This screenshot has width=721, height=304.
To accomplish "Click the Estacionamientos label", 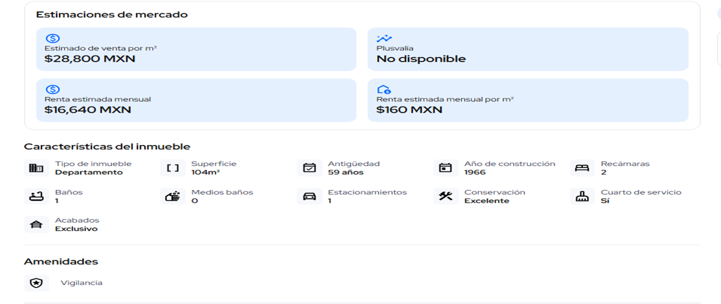I will pos(367,192).
